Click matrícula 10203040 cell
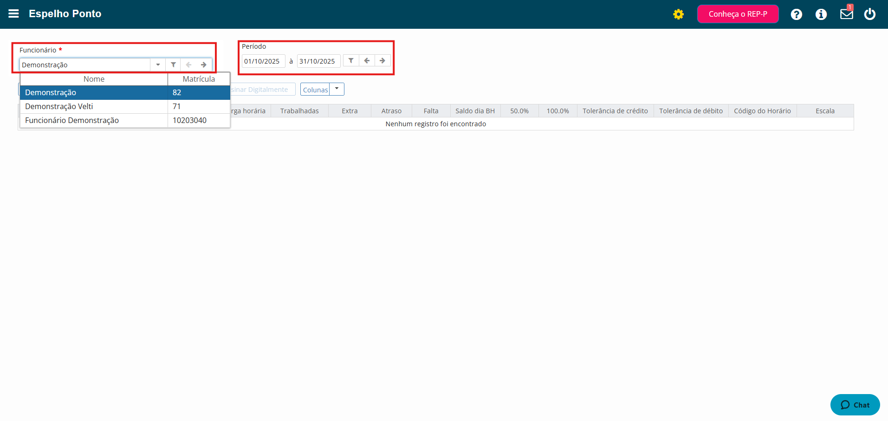 tap(199, 121)
